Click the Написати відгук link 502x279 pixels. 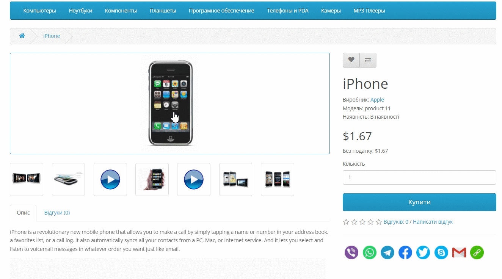point(433,222)
